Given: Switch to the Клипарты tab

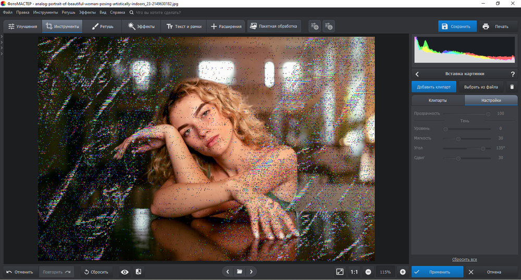Looking at the screenshot, I should [437, 100].
